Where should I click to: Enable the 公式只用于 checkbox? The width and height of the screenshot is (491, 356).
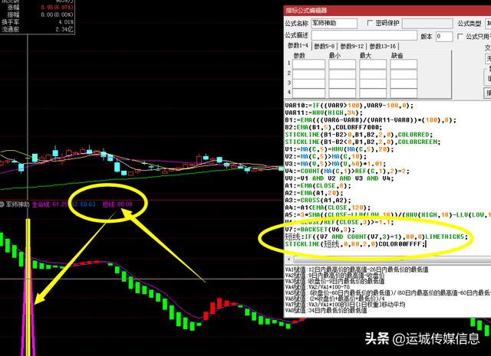coord(460,37)
